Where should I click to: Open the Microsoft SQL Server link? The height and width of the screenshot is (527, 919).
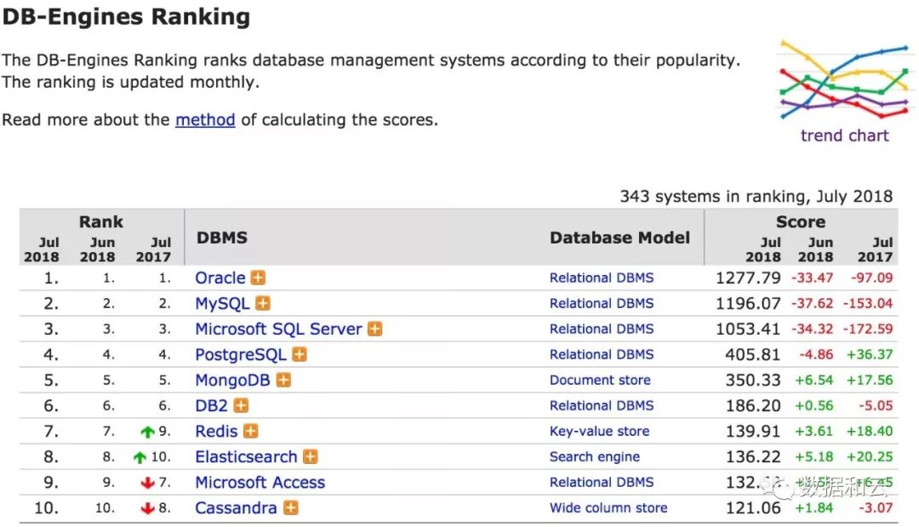(278, 329)
